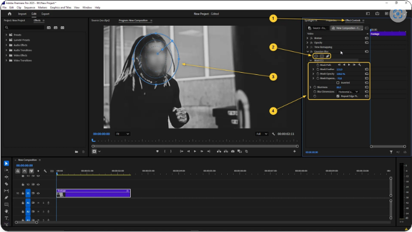Open mask tracking method wrench settings
This screenshot has height=232, width=412.
(359, 65)
